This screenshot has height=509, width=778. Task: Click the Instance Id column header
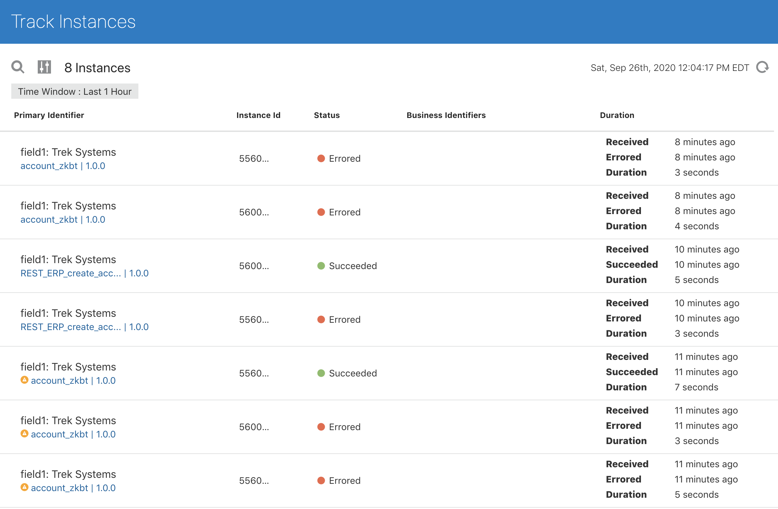[258, 115]
